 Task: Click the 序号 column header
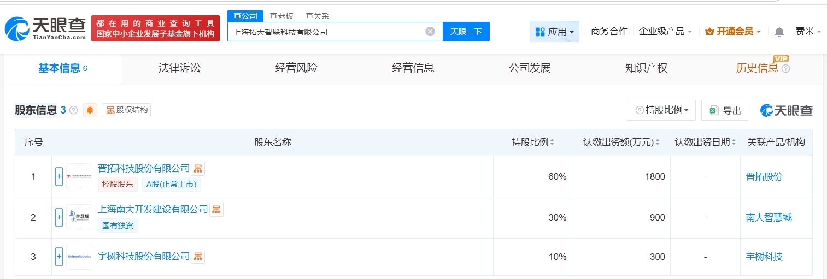click(x=33, y=143)
